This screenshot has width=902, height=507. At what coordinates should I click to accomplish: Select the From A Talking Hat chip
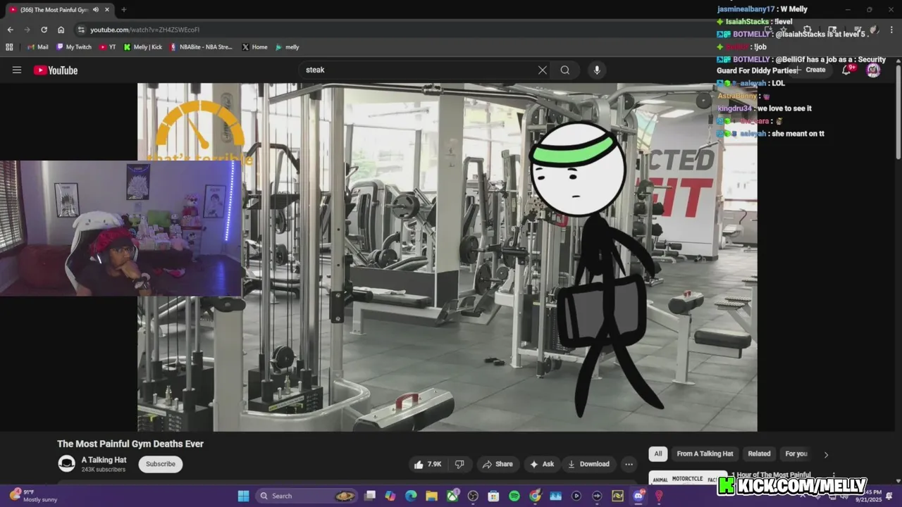[705, 454]
